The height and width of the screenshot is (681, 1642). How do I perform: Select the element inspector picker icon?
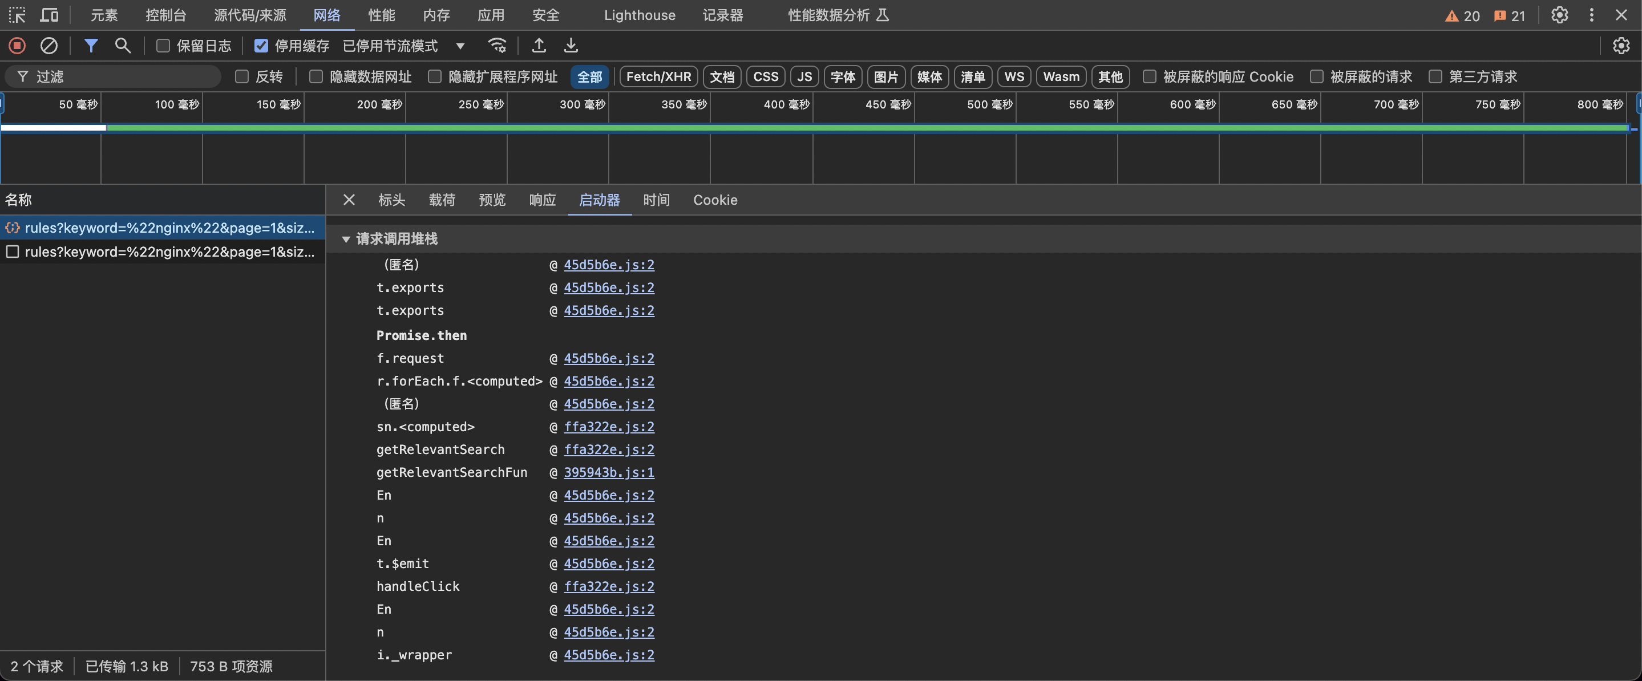(17, 15)
